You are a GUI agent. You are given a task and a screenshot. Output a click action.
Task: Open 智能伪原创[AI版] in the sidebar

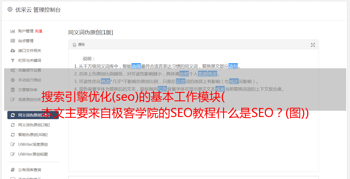pos(33,135)
